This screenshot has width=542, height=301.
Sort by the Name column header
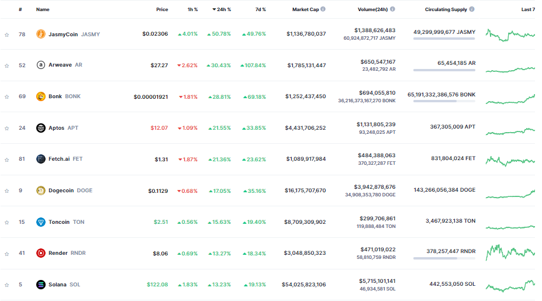[x=43, y=9]
